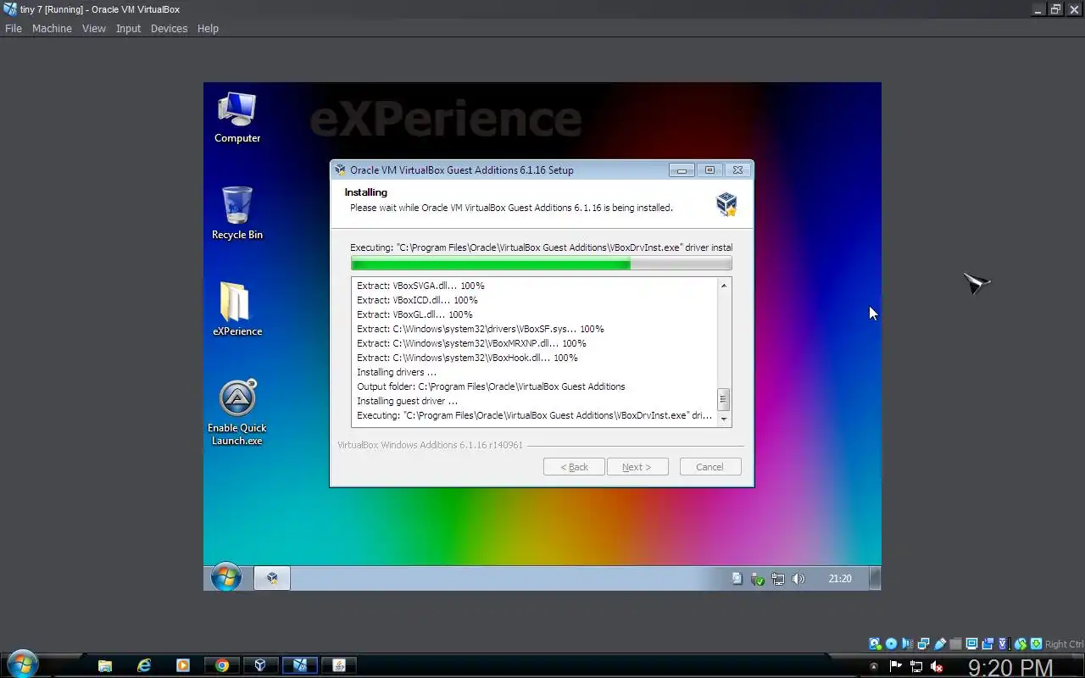
Task: Click the < Back button in setup
Action: [x=574, y=467]
